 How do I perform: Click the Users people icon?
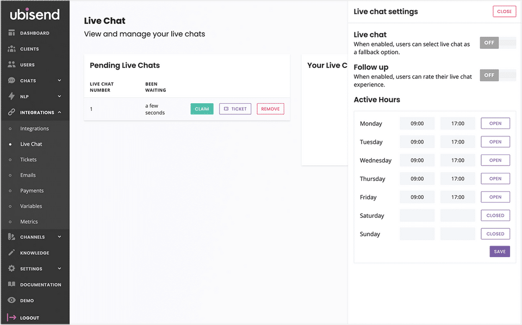pos(11,65)
